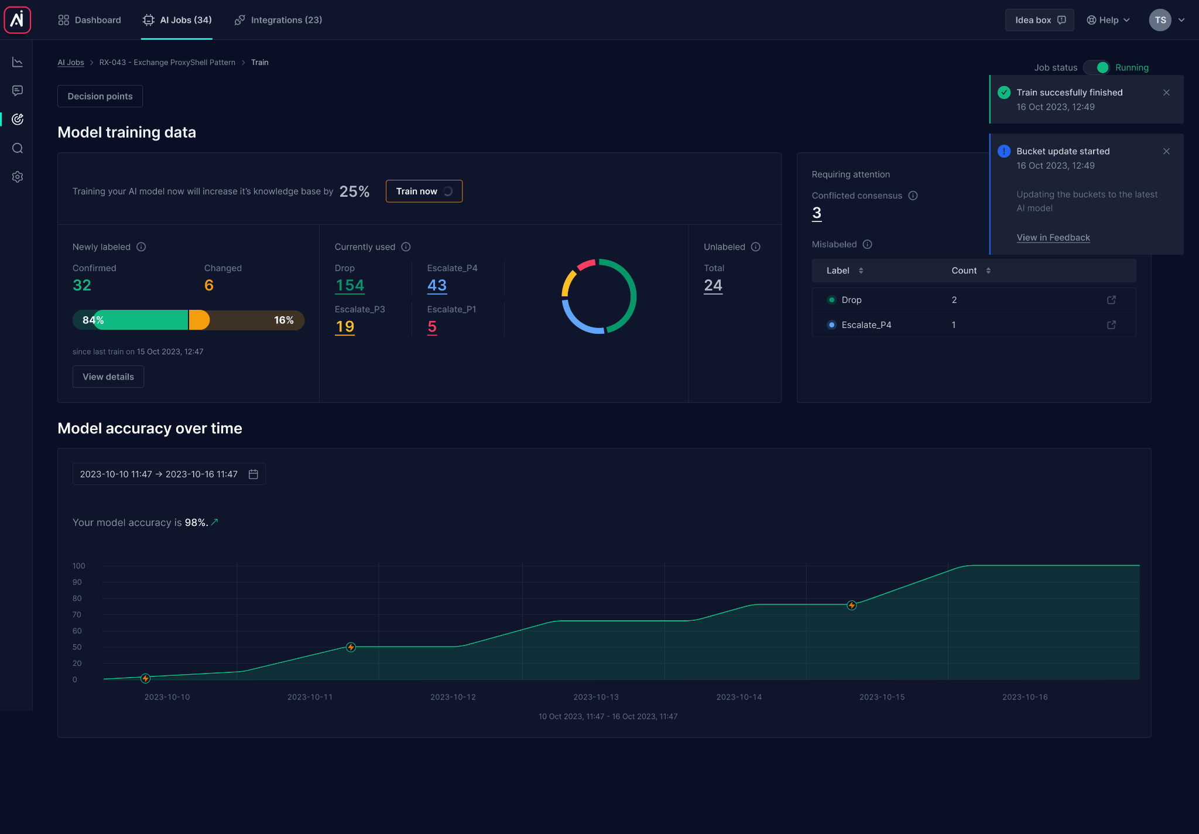Click the info icon beside Newly labeled
Screen dimensions: 1199x834
141,247
